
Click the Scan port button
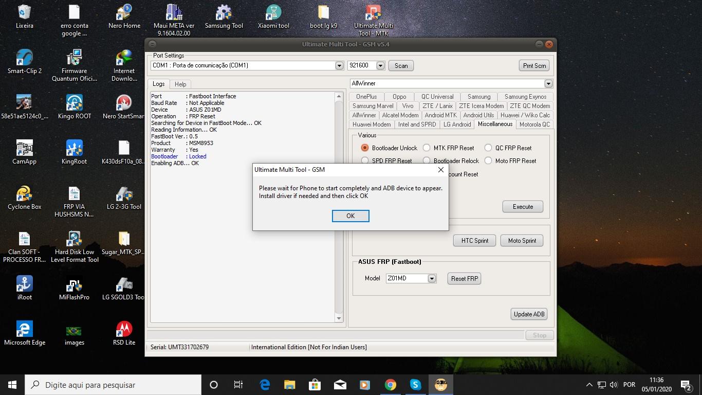(401, 65)
